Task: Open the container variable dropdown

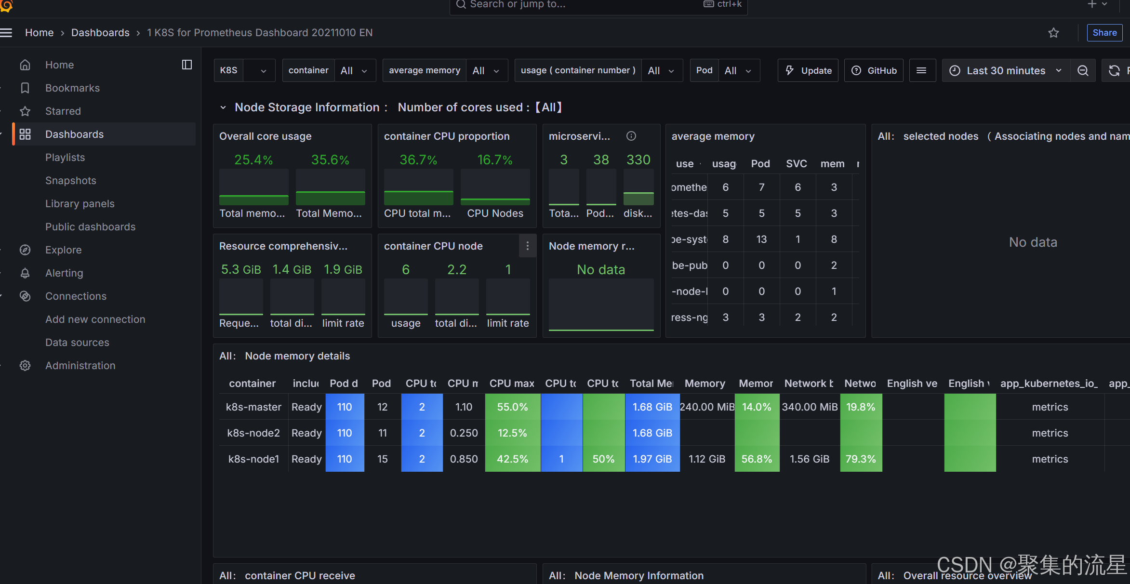Action: pos(354,71)
